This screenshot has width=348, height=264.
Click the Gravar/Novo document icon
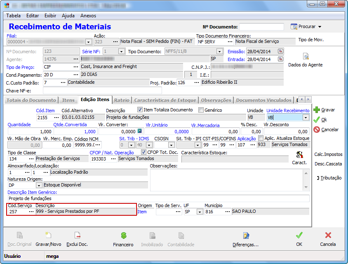(48, 236)
